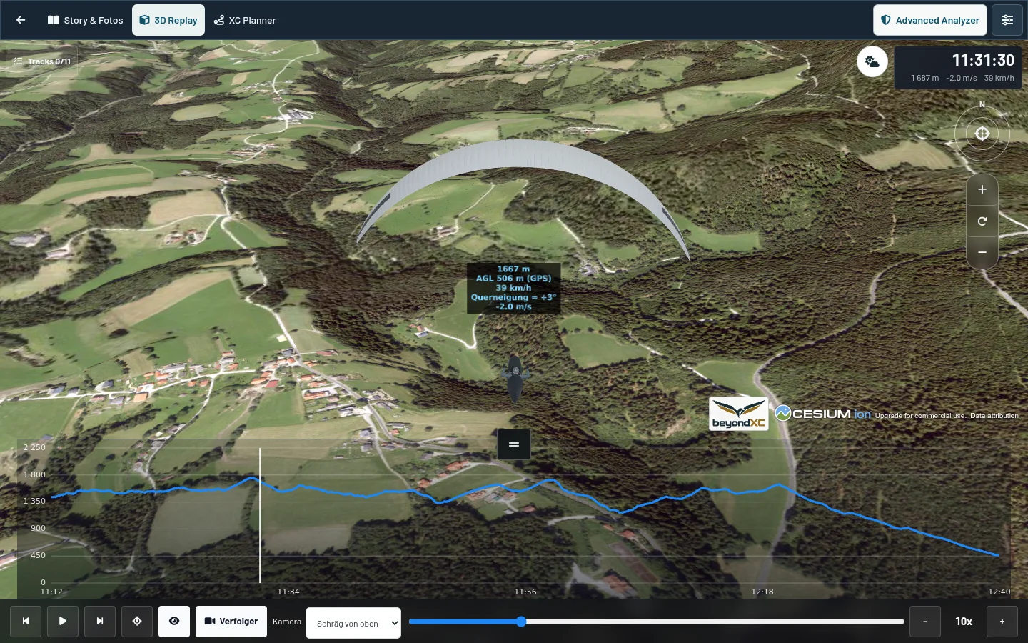Go back with the arrow icon

[x=21, y=20]
